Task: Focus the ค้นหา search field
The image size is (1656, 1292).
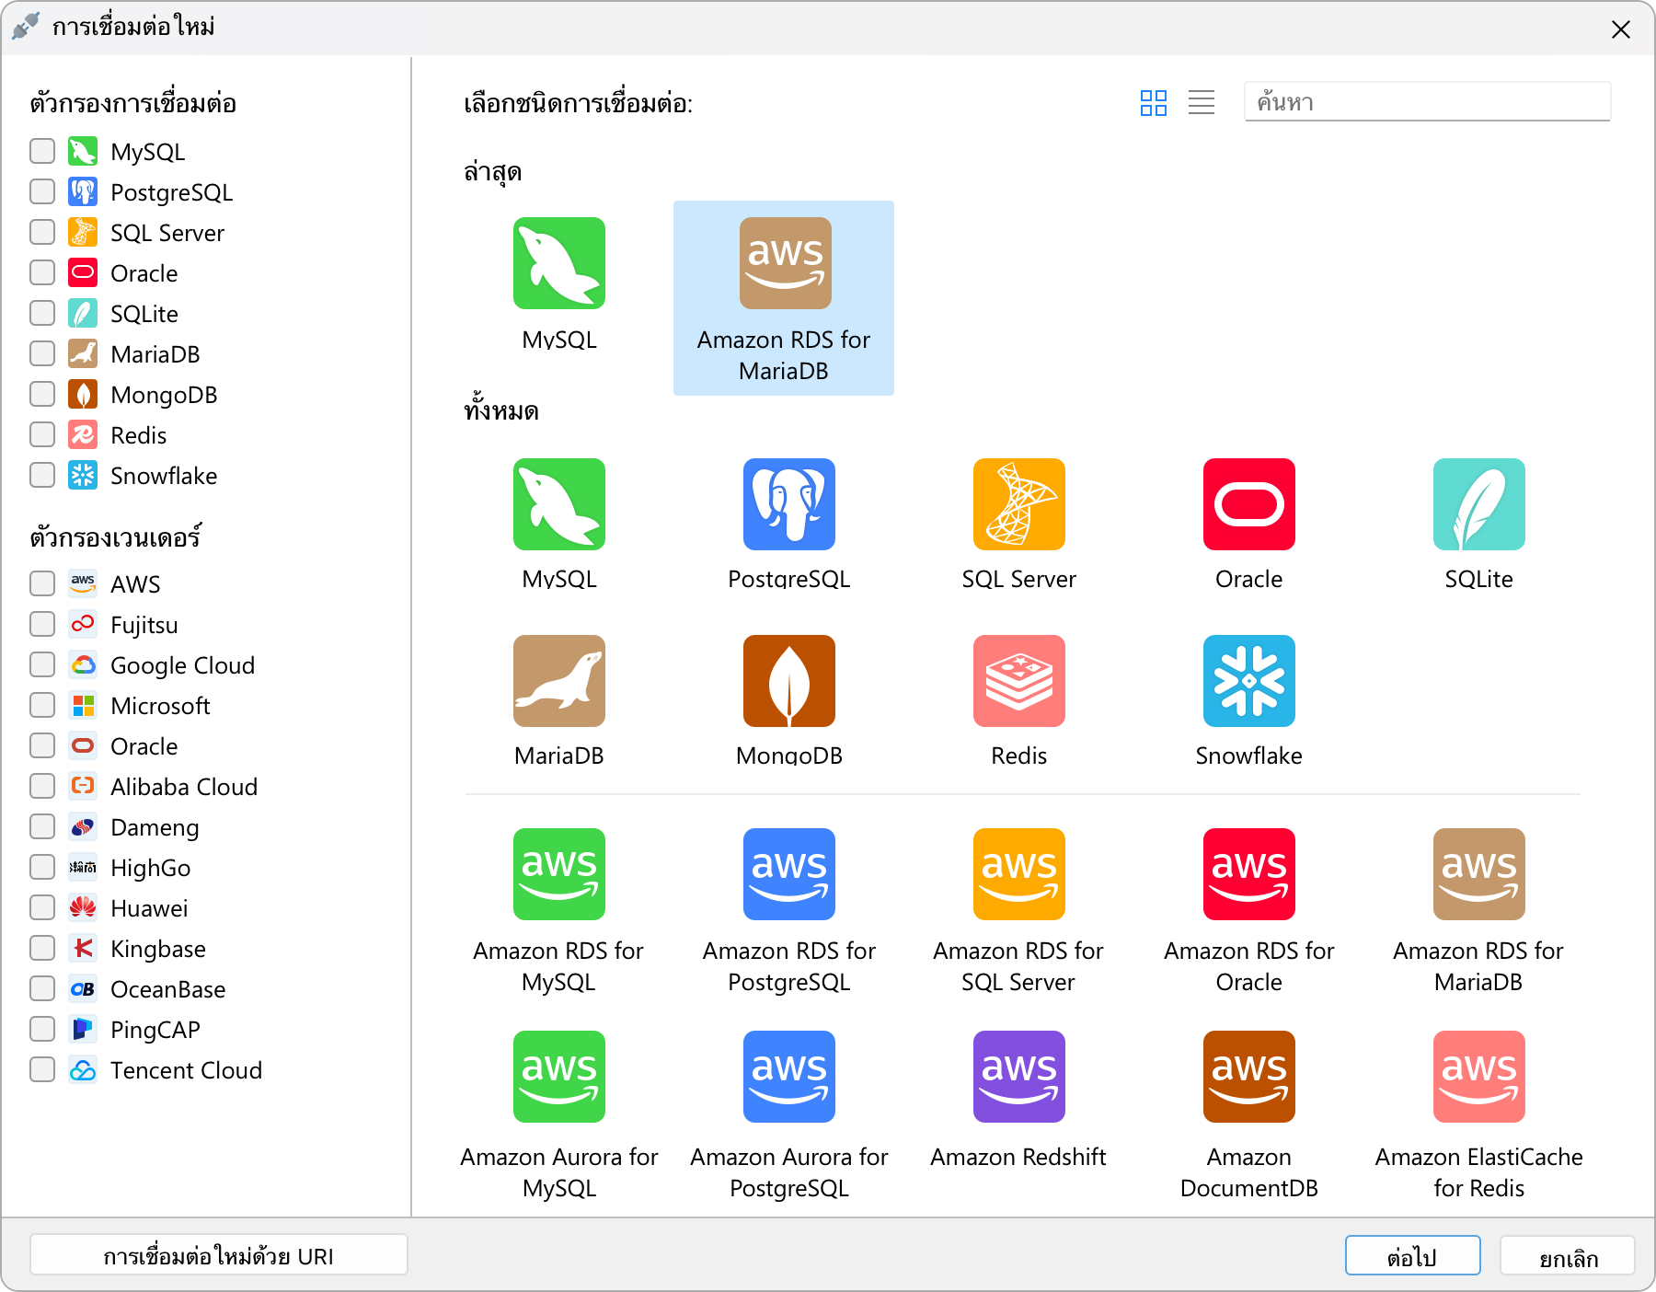Action: (1428, 101)
